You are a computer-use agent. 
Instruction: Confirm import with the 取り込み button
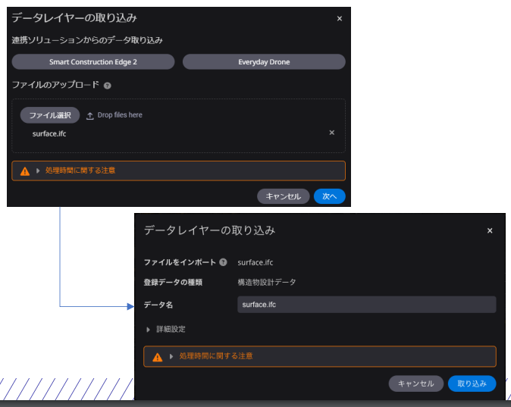[x=472, y=384]
